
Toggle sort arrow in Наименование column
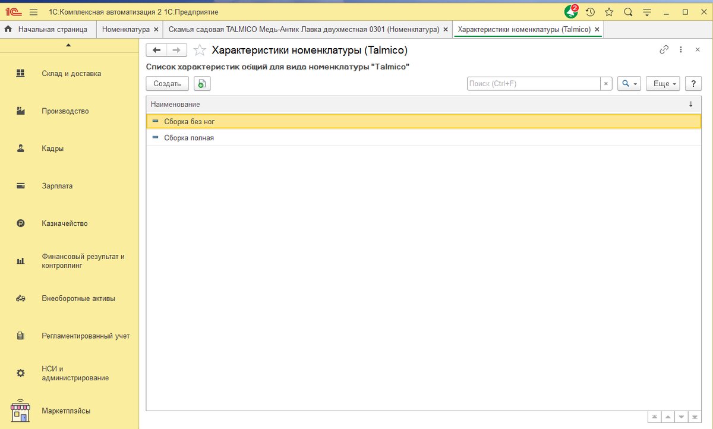[690, 104]
